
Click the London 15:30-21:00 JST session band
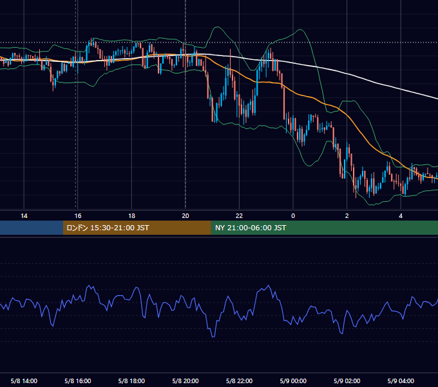click(x=137, y=228)
